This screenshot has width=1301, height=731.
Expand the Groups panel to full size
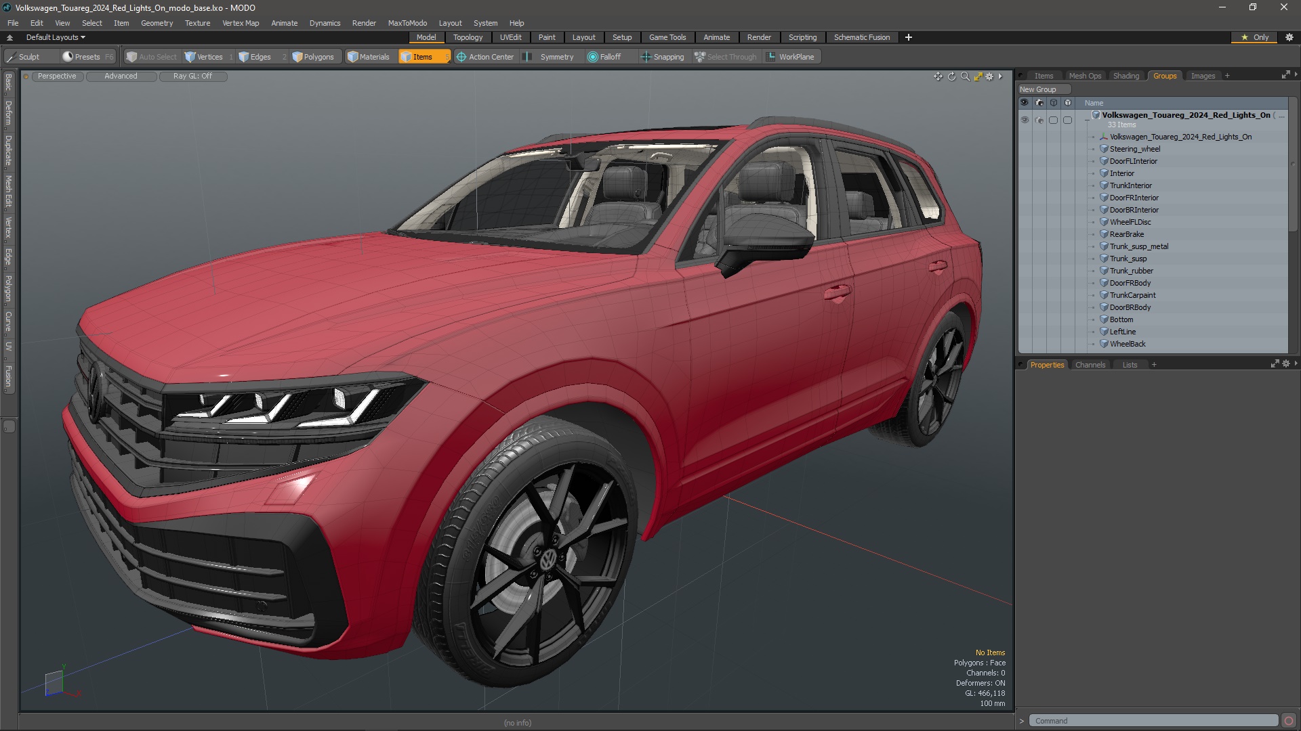[1285, 75]
